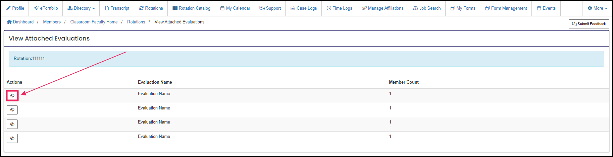Open Time Logs
Image resolution: width=613 pixels, height=157 pixels.
pyautogui.click(x=340, y=8)
